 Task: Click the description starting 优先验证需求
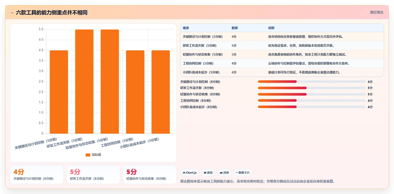(x=301, y=46)
